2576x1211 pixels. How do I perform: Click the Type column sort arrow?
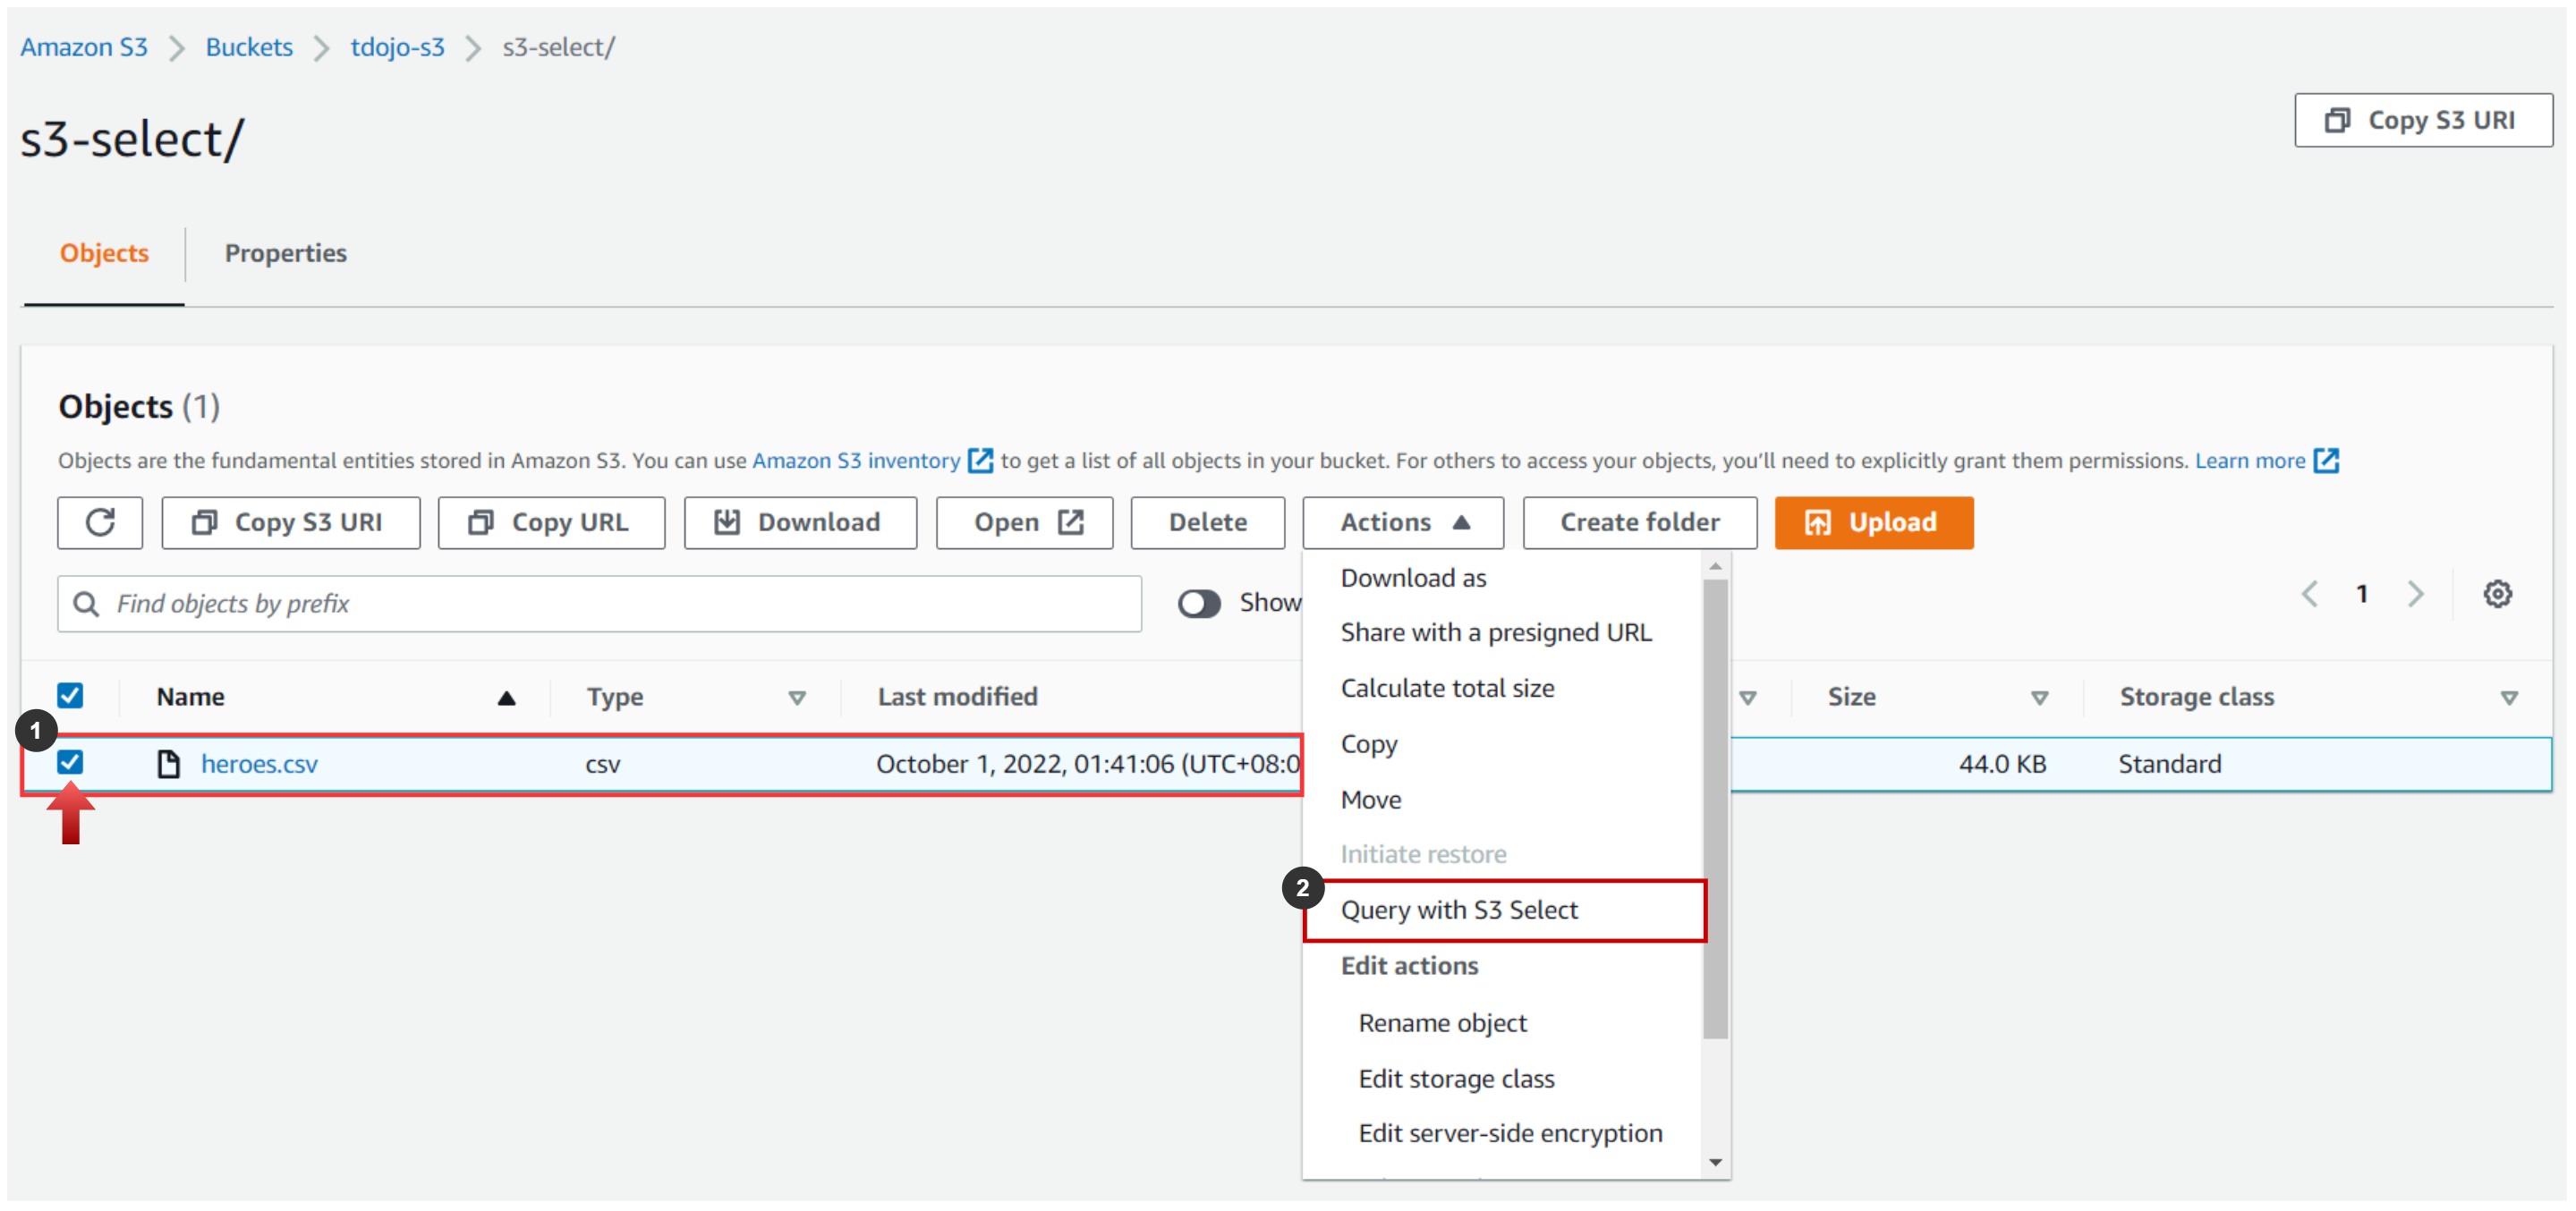(x=797, y=697)
